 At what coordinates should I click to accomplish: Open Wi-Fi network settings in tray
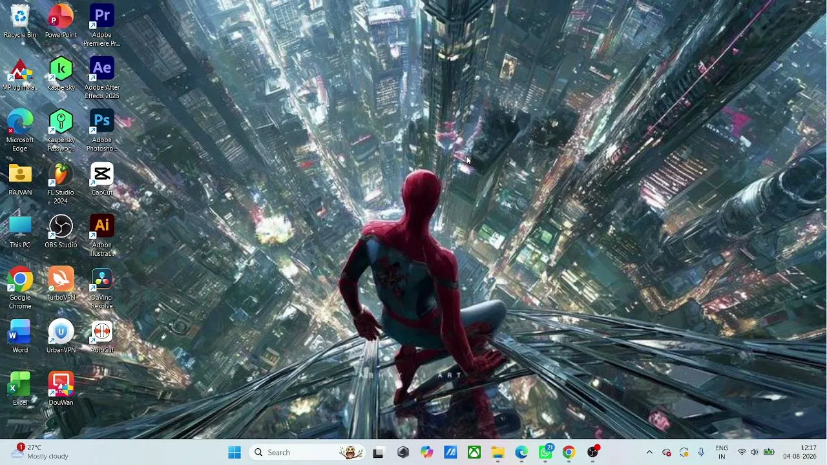[x=742, y=453]
